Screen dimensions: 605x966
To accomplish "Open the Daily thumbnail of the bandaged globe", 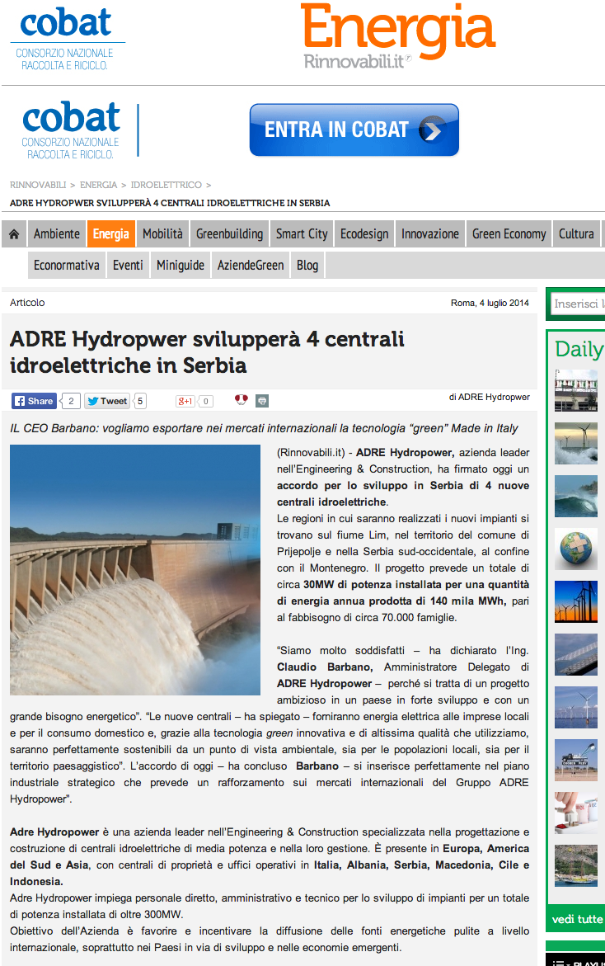I will click(x=576, y=549).
